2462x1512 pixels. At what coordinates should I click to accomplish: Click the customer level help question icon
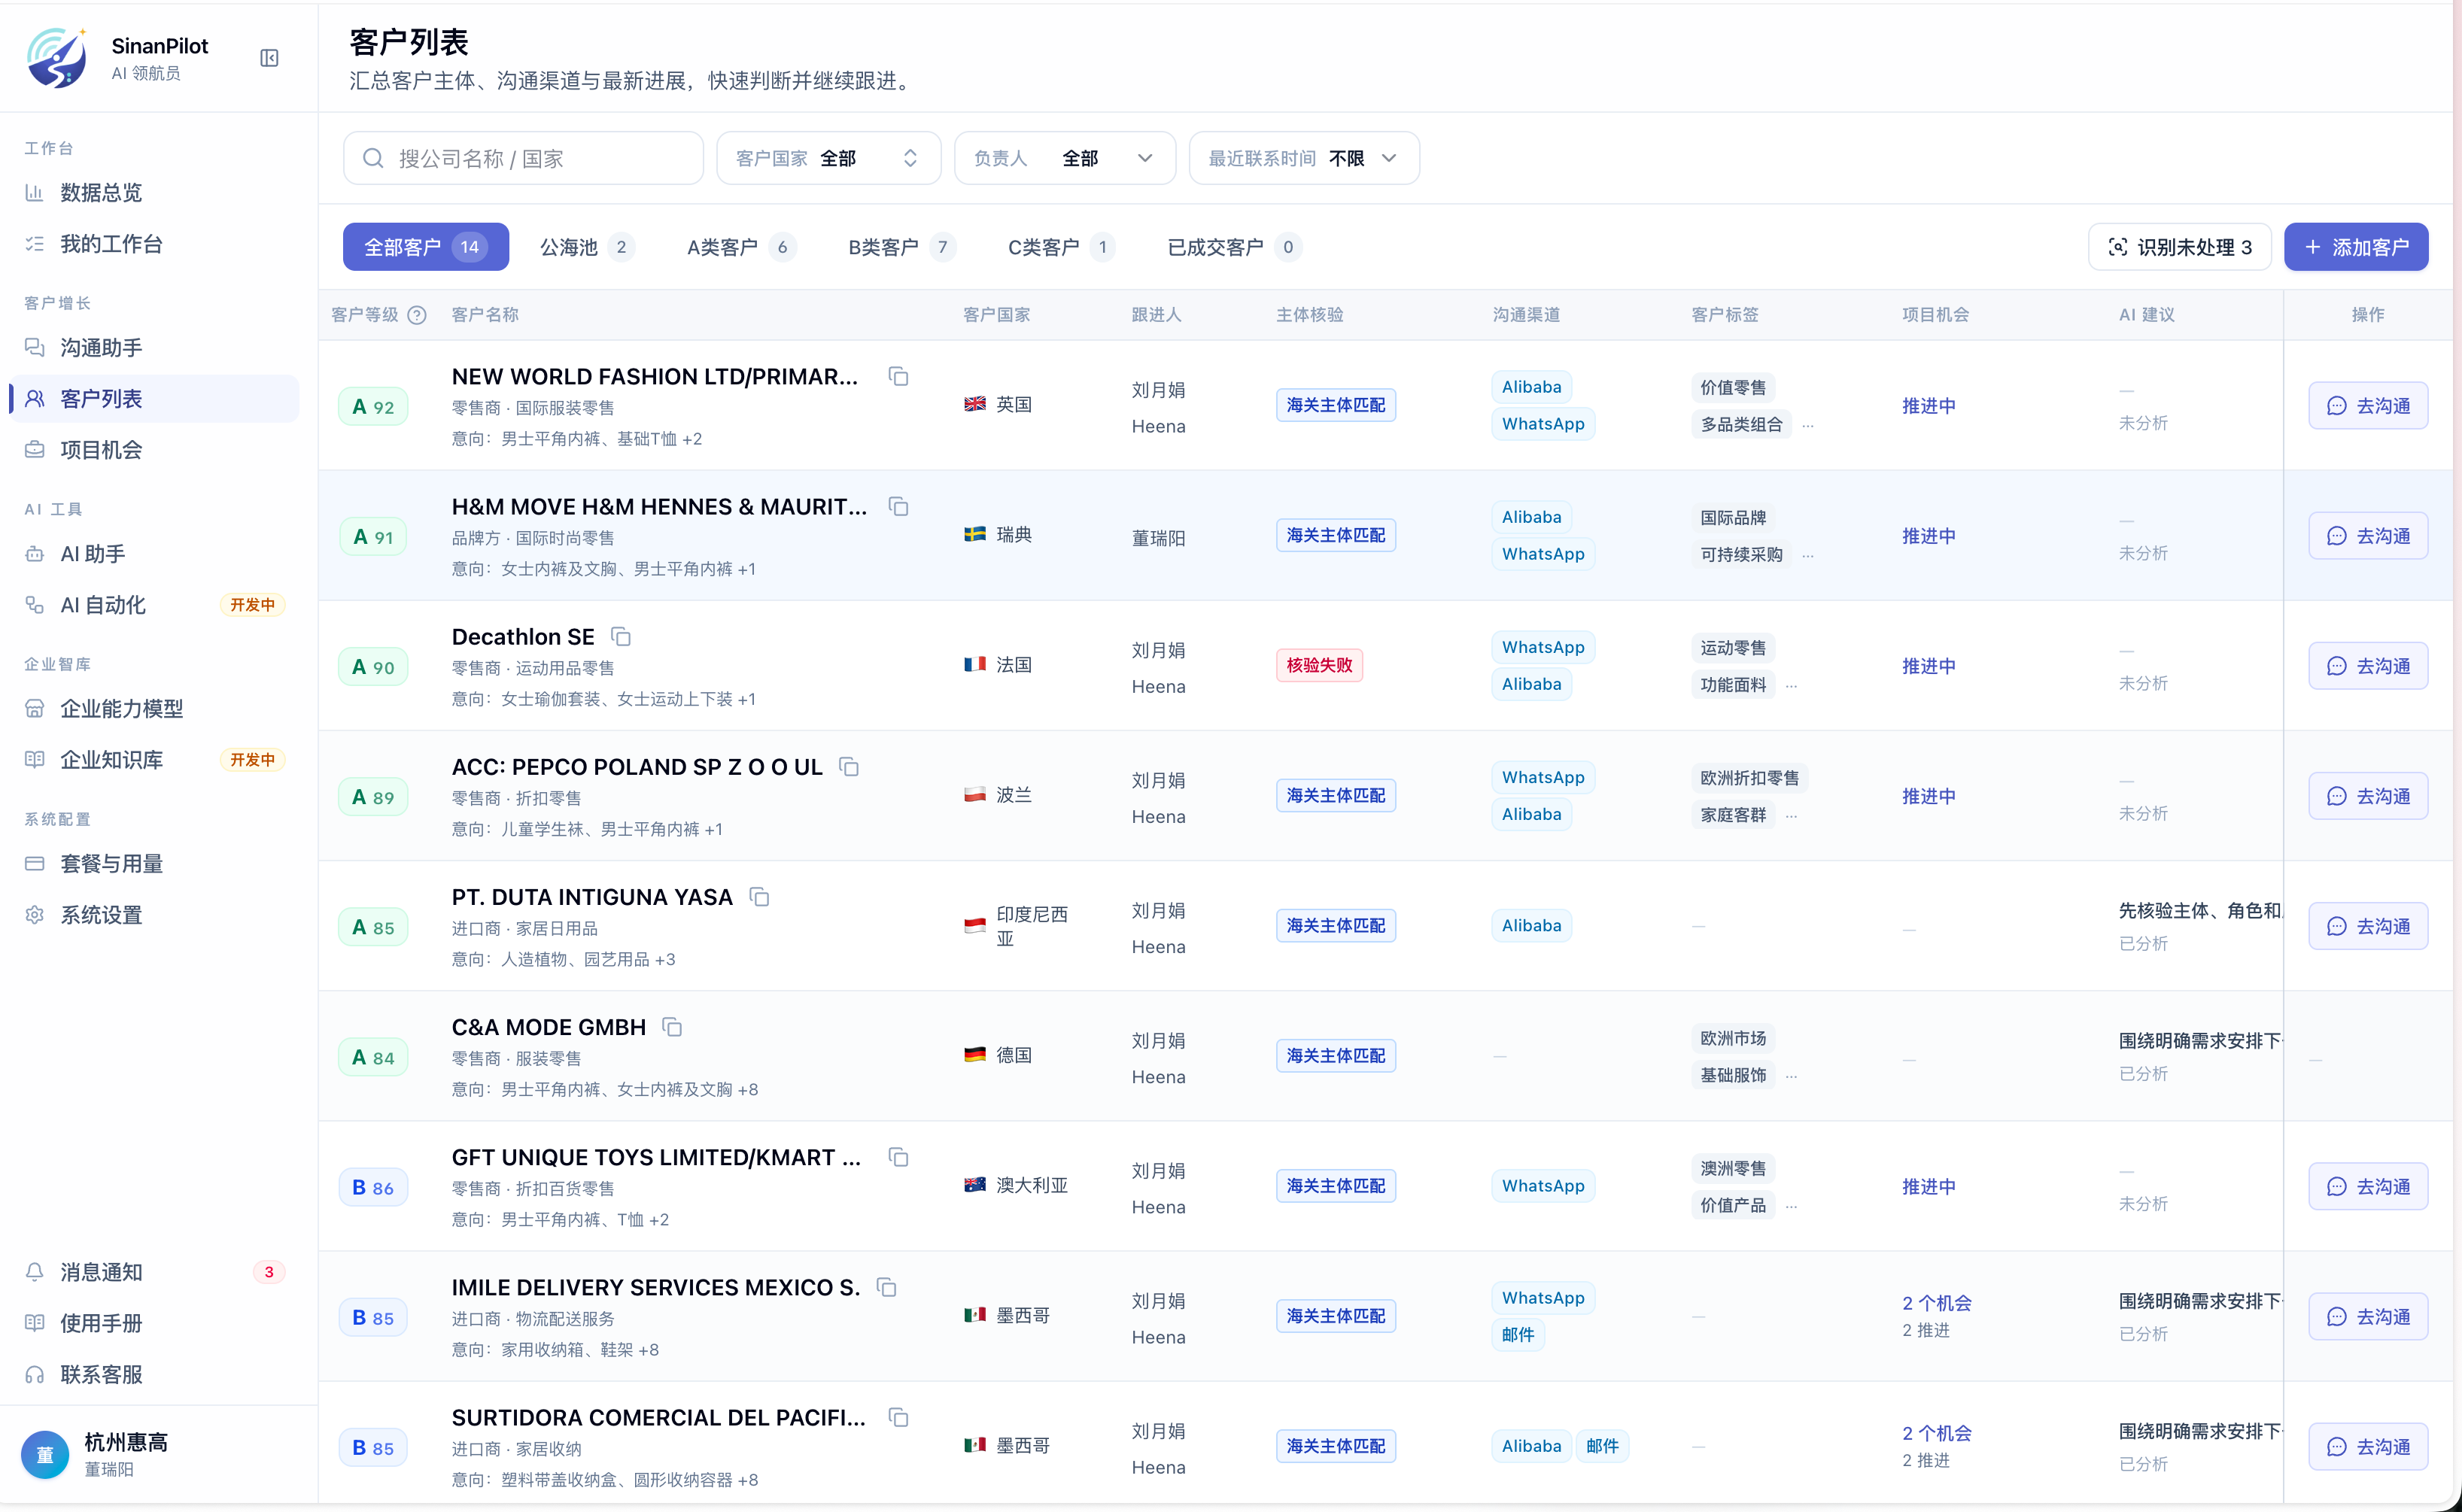tap(417, 315)
